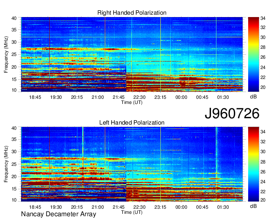This screenshot has width=270, height=219.
Task: Click the top plot color bar
Action: click(253, 54)
